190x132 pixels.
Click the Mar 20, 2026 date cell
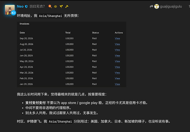(x=26, y=73)
